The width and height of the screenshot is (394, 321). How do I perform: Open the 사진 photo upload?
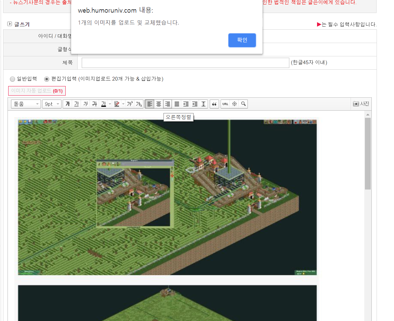(x=361, y=104)
